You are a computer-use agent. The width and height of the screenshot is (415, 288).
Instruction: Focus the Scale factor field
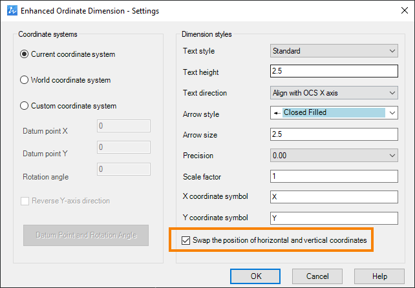(334, 176)
